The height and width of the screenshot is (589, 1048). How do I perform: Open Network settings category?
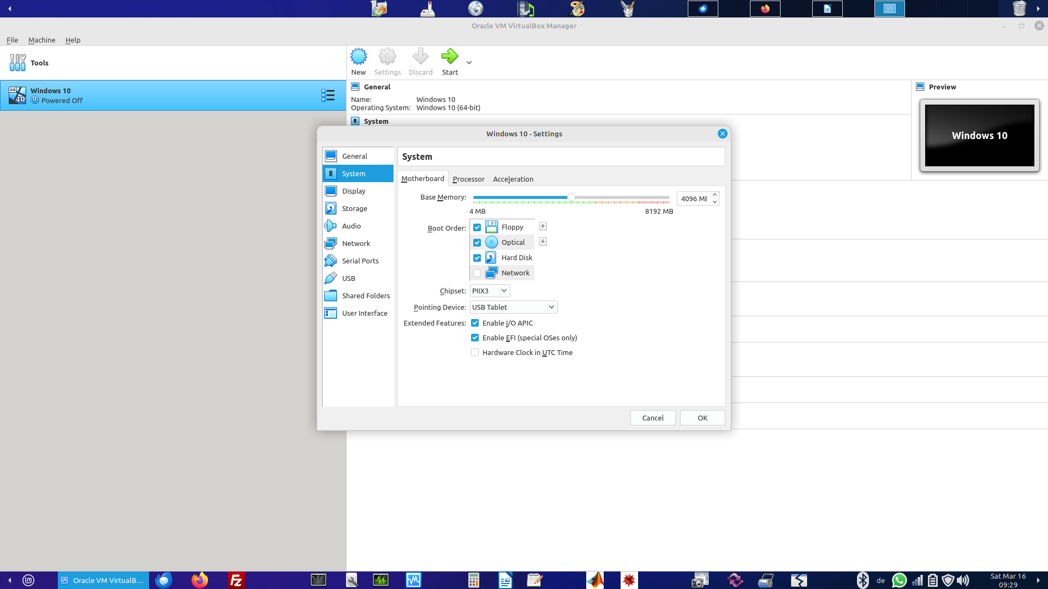pyautogui.click(x=358, y=243)
